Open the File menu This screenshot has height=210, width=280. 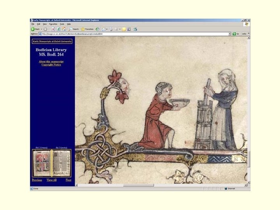point(33,24)
